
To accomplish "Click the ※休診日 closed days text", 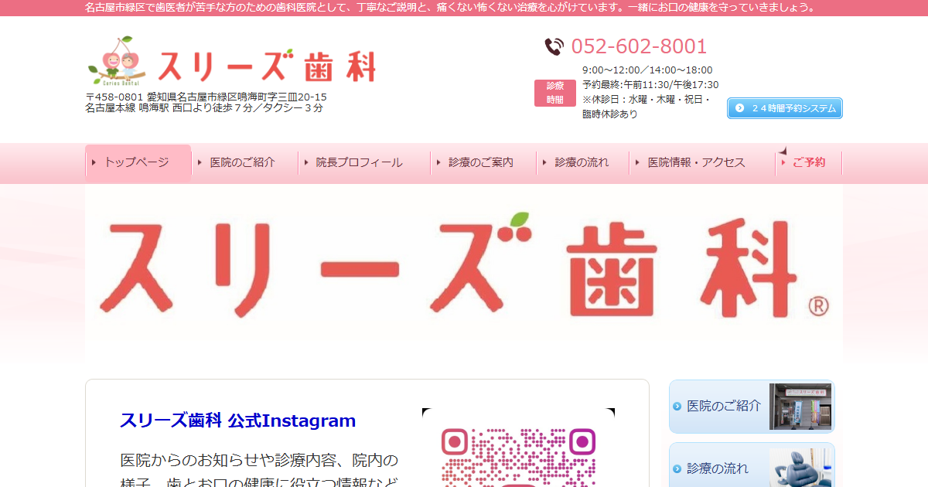I will coord(647,107).
